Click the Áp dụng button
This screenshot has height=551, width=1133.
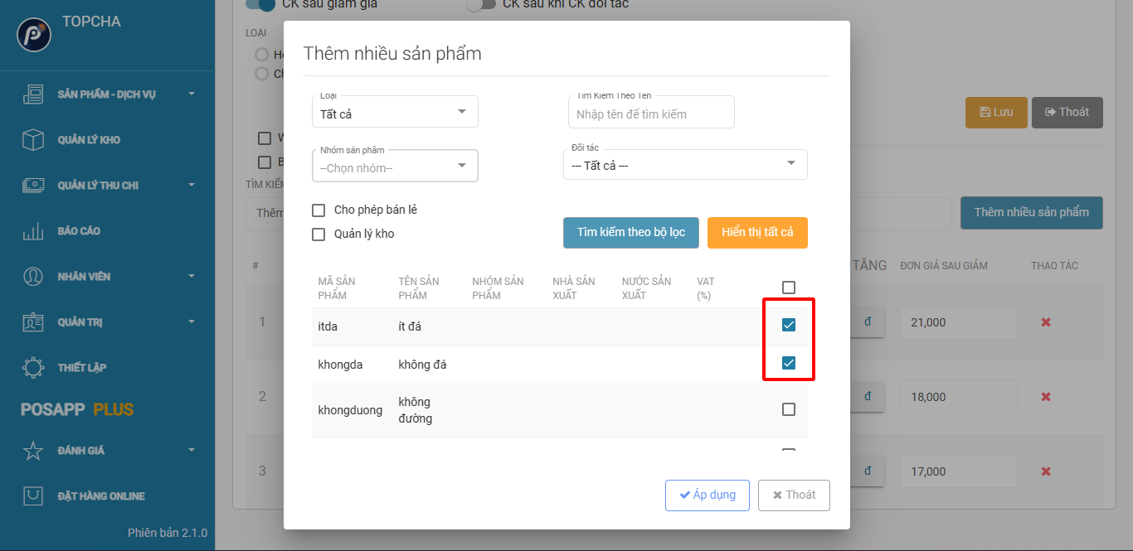coord(707,495)
